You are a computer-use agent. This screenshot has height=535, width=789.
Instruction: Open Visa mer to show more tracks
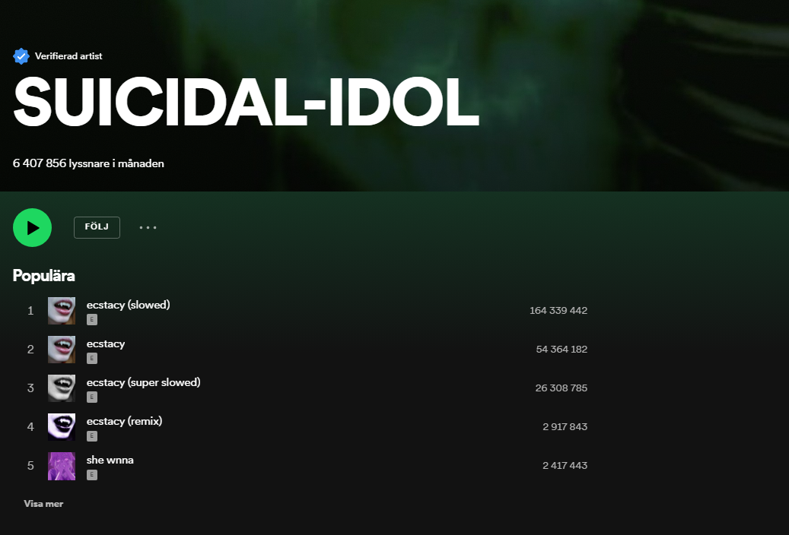click(43, 503)
